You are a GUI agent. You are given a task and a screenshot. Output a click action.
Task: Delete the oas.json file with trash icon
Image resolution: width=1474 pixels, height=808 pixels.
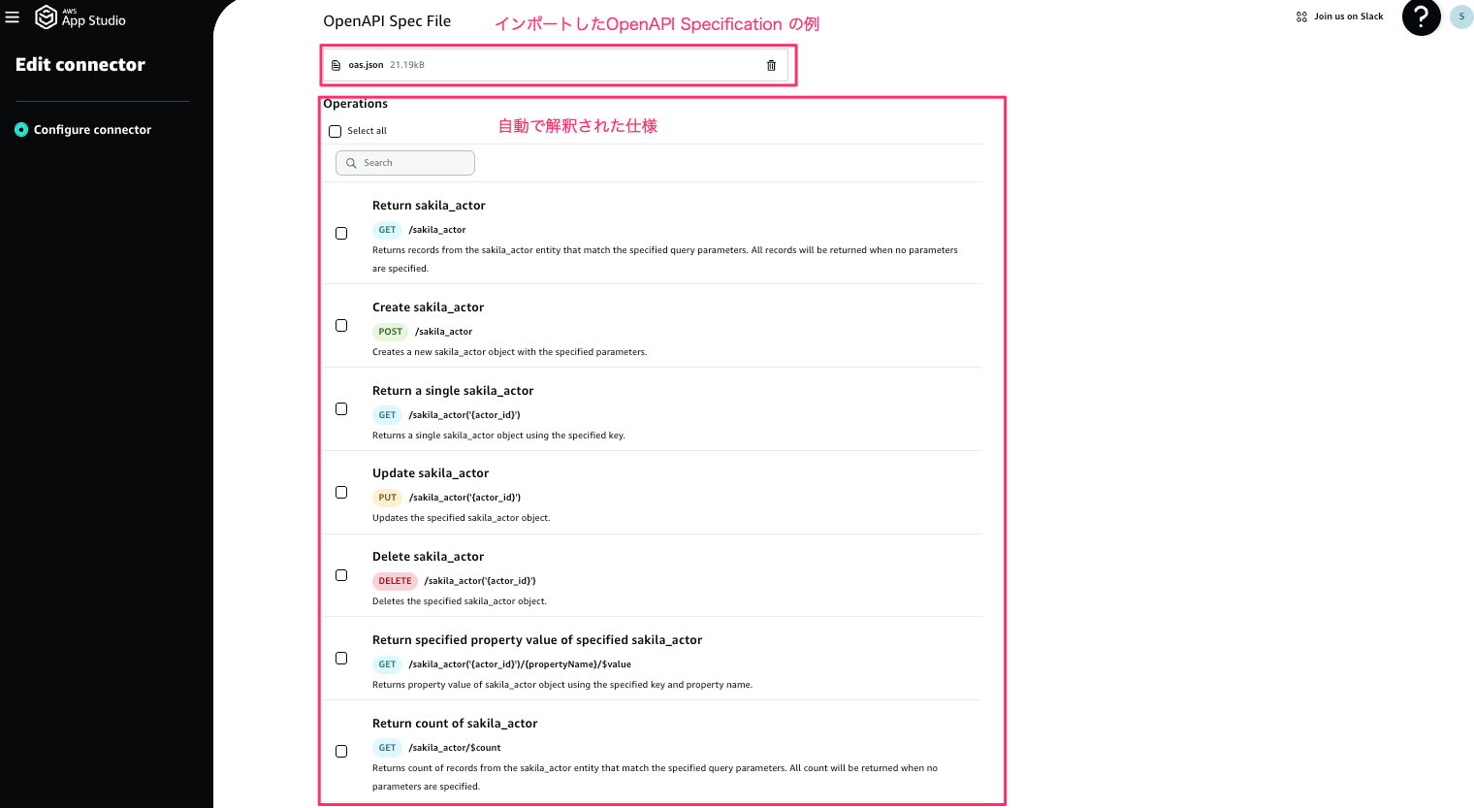tap(771, 65)
